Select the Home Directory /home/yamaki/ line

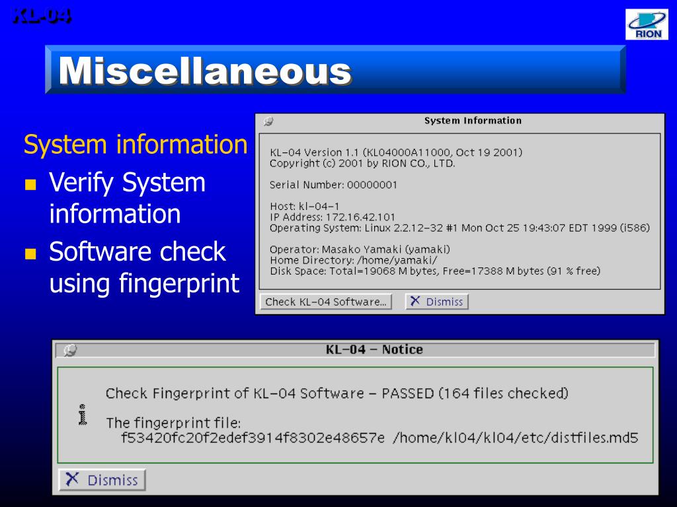[354, 260]
